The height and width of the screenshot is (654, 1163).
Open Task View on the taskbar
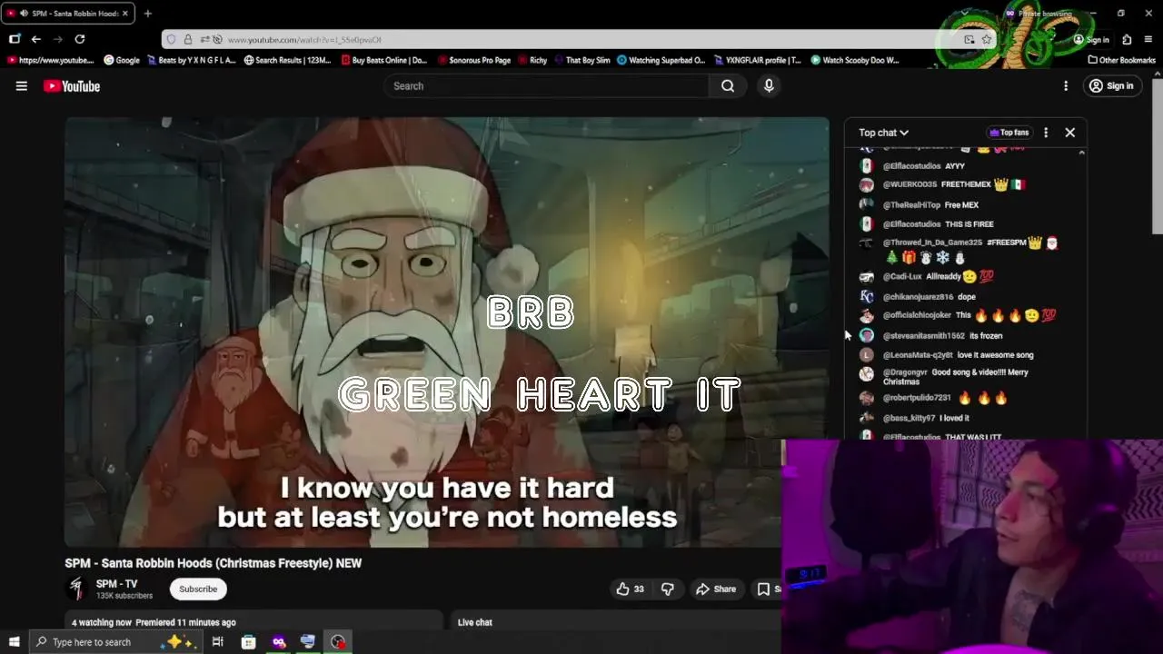(x=218, y=642)
